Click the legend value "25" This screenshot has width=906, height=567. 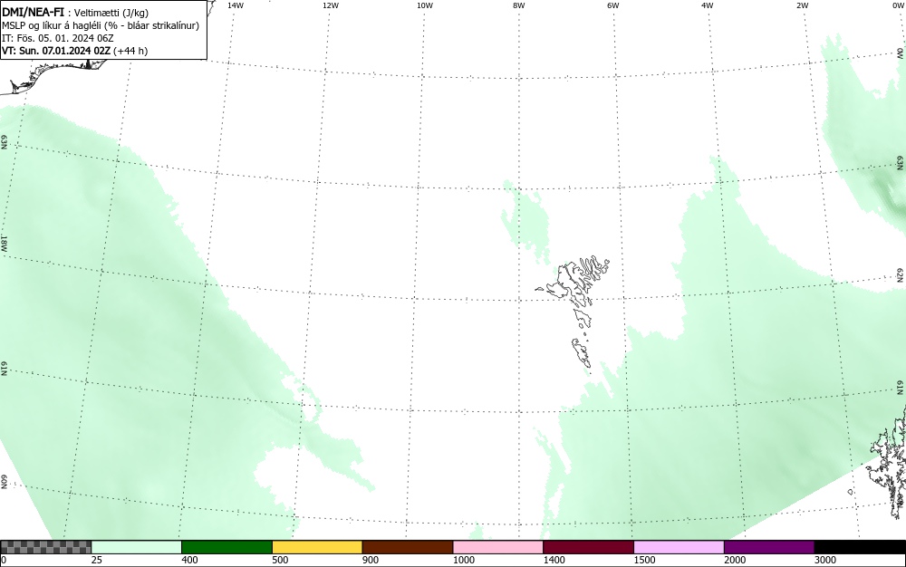point(97,560)
